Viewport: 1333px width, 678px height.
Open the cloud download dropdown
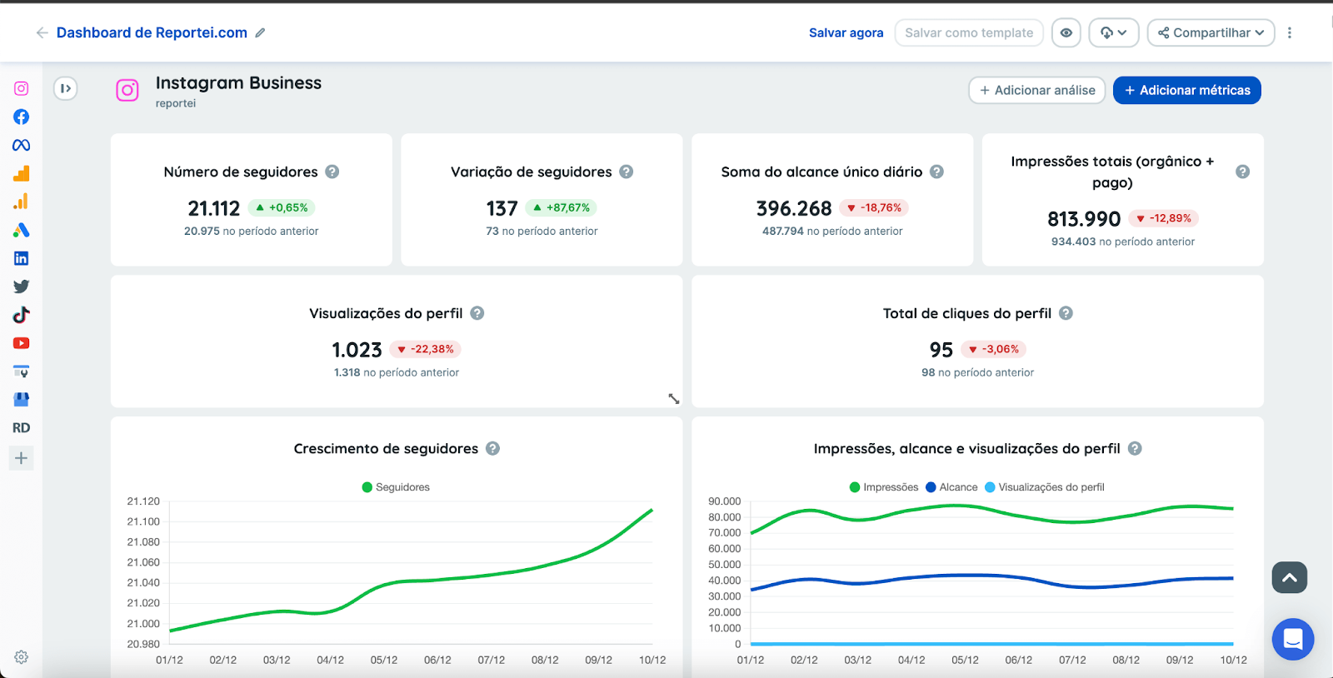click(1114, 32)
